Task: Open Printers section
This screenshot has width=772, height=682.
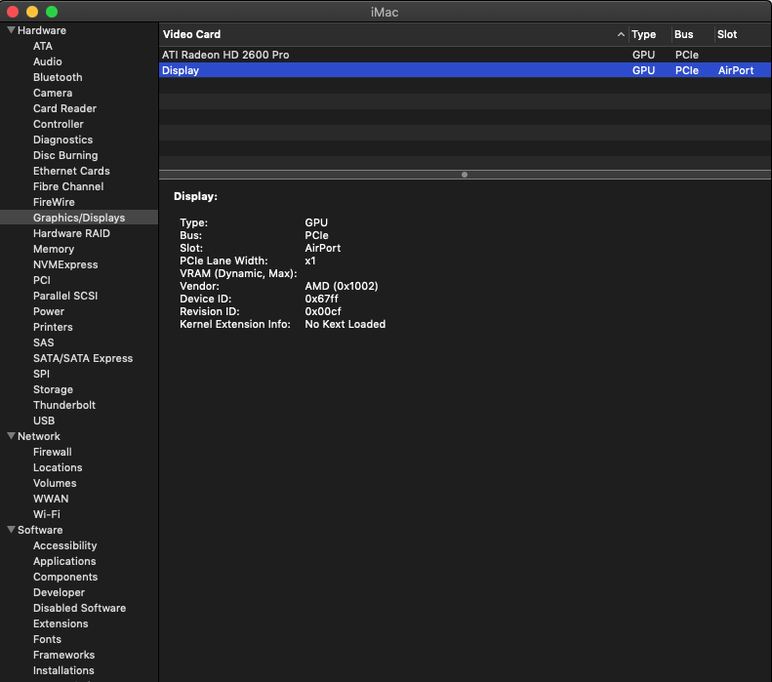Action: click(53, 327)
